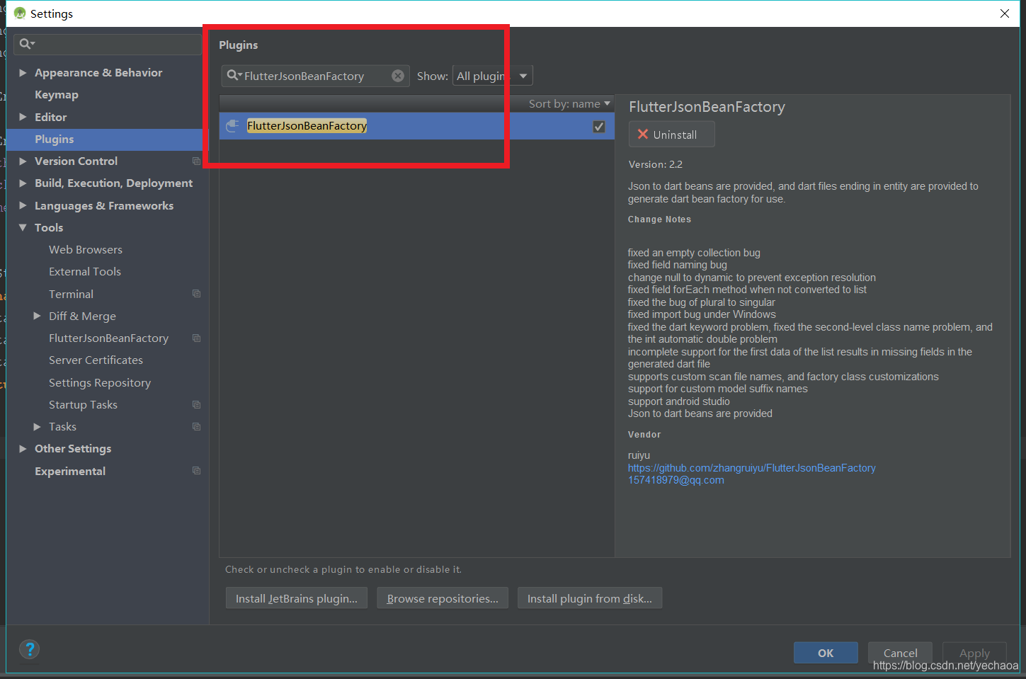Confirm settings with OK button
The image size is (1026, 679).
[826, 653]
